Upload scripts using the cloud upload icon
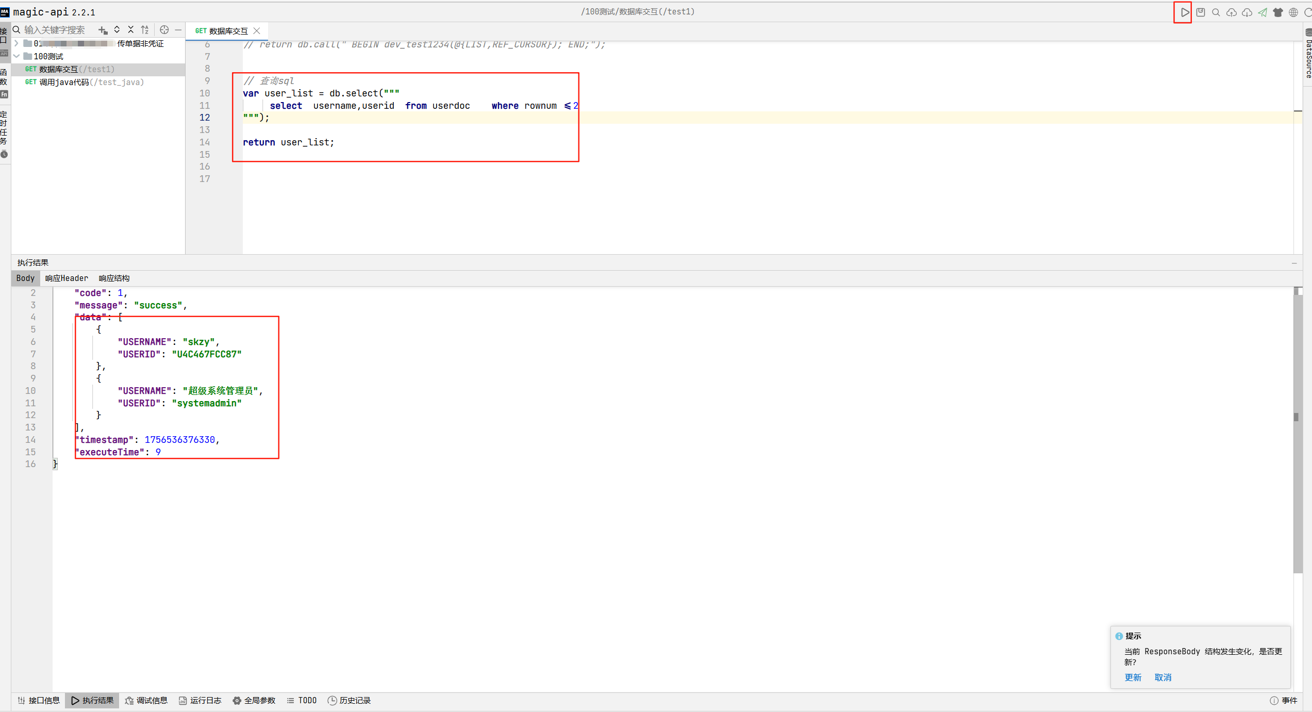The height and width of the screenshot is (712, 1312). 1232,12
